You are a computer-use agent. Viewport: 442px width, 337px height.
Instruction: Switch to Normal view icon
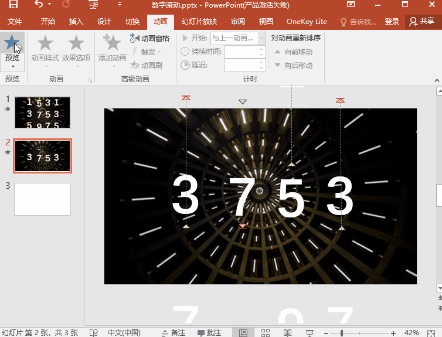(x=243, y=333)
